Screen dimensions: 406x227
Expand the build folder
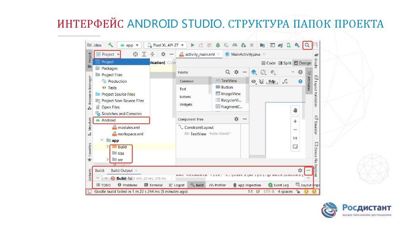tap(107, 147)
